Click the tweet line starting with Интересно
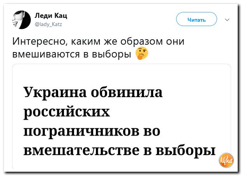This screenshot has height=176, width=242. click(x=98, y=41)
